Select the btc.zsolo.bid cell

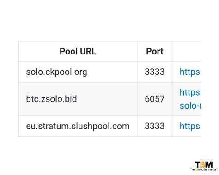click(x=78, y=99)
